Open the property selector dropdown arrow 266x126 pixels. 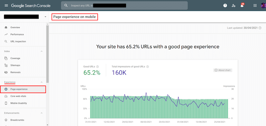pyautogui.click(x=45, y=17)
